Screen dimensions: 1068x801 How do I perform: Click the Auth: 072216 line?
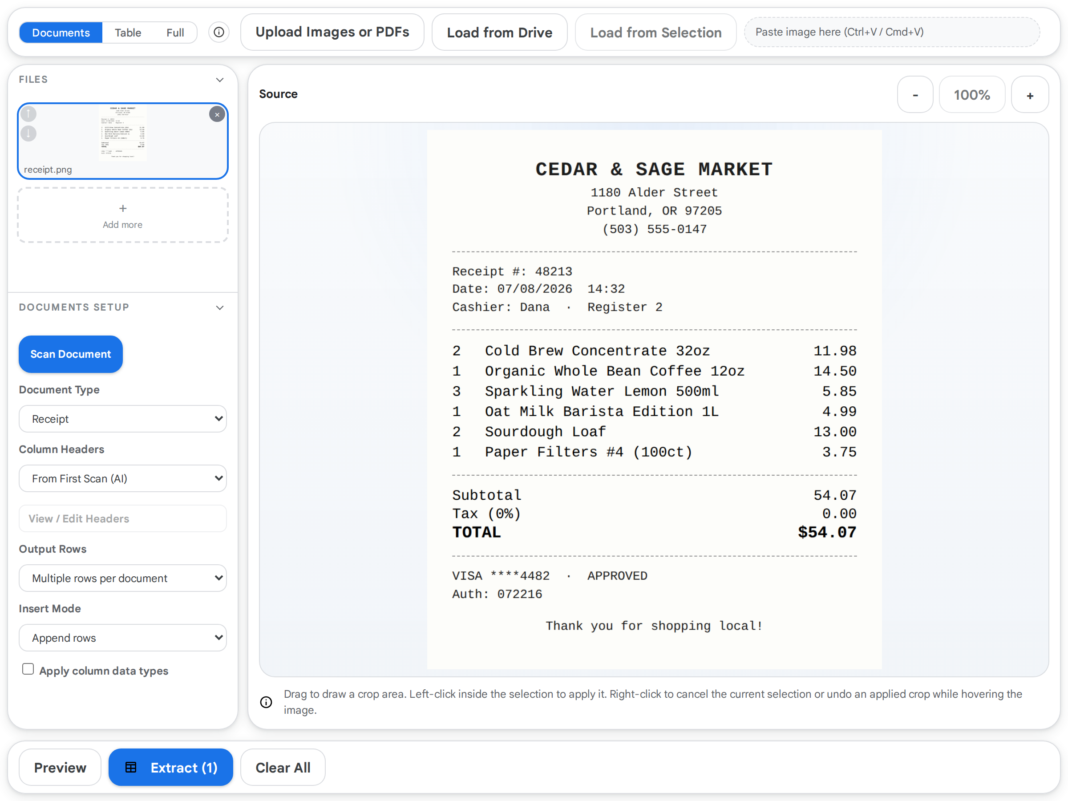pos(497,594)
